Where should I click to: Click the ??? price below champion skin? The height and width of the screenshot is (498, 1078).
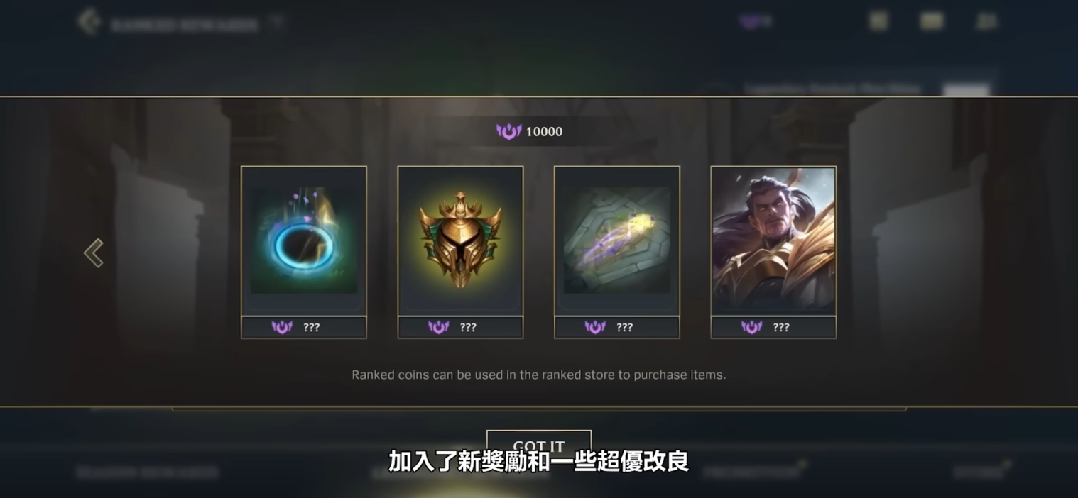[x=781, y=327]
